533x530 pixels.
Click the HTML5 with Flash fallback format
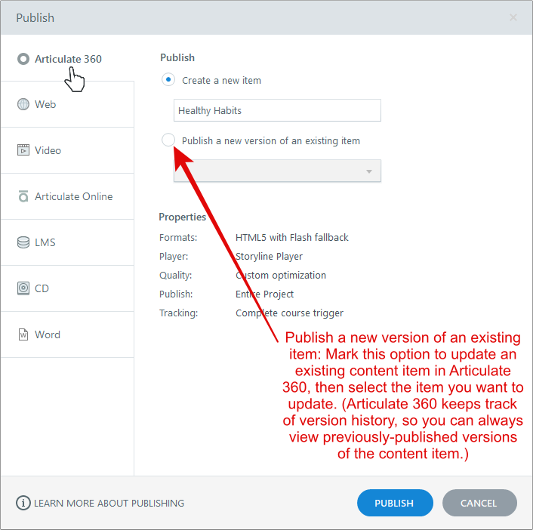pos(292,237)
